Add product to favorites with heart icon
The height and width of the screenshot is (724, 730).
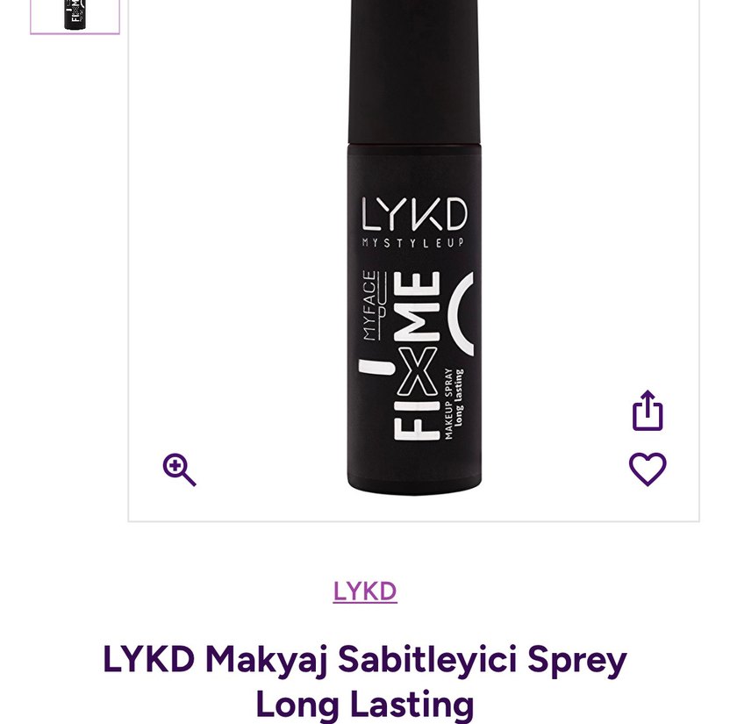(648, 469)
